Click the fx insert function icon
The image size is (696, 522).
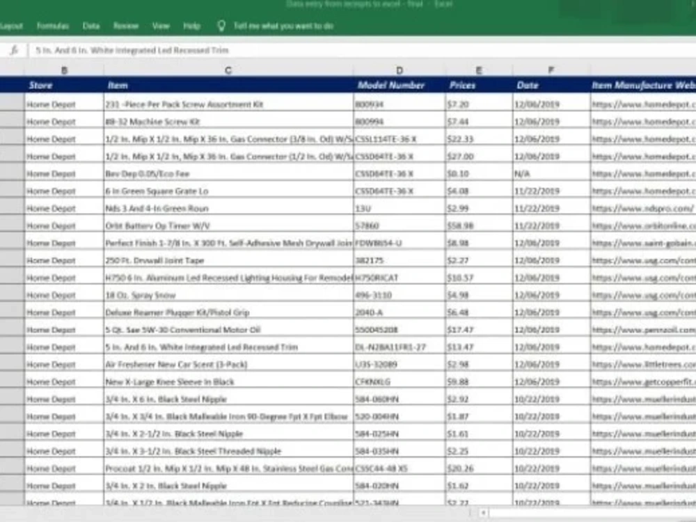pos(14,50)
